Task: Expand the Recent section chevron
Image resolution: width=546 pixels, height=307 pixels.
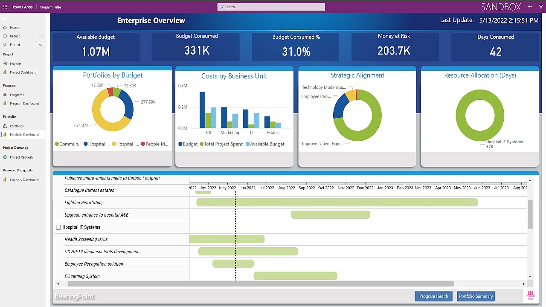Action: (x=41, y=36)
